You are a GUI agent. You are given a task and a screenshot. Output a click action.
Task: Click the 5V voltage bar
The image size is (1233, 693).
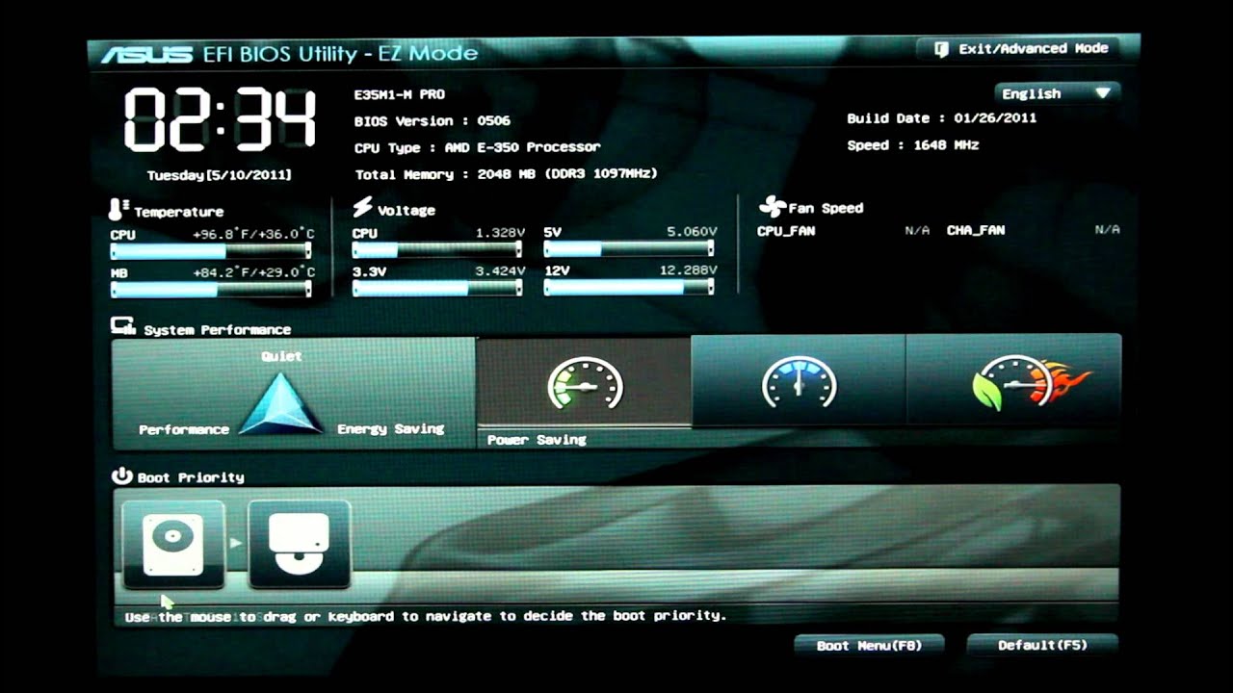point(629,249)
